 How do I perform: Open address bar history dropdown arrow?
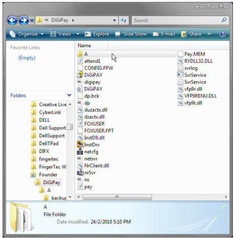(x=115, y=20)
